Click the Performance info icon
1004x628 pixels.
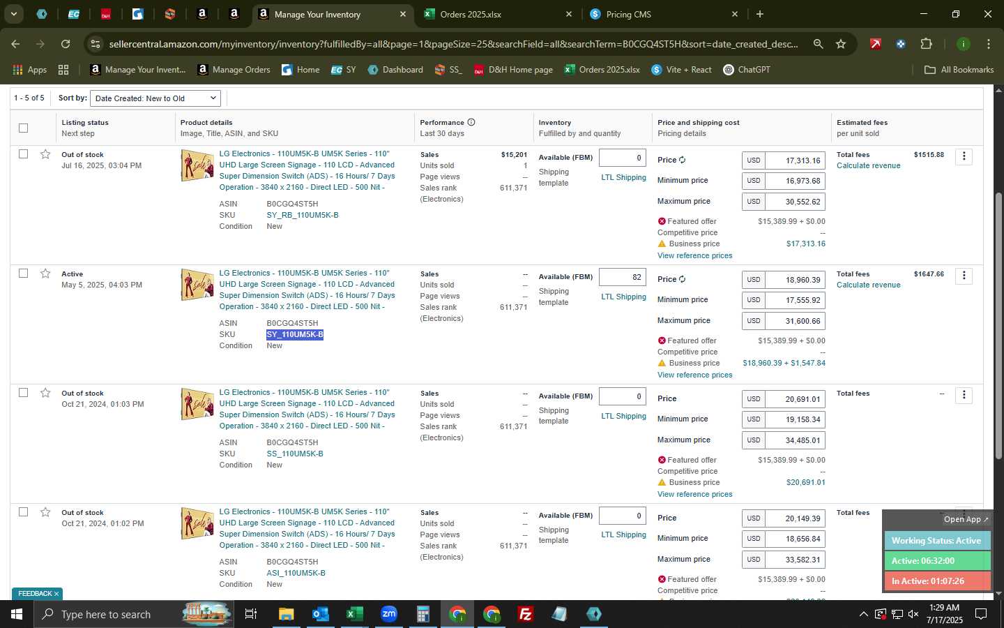[x=471, y=122]
